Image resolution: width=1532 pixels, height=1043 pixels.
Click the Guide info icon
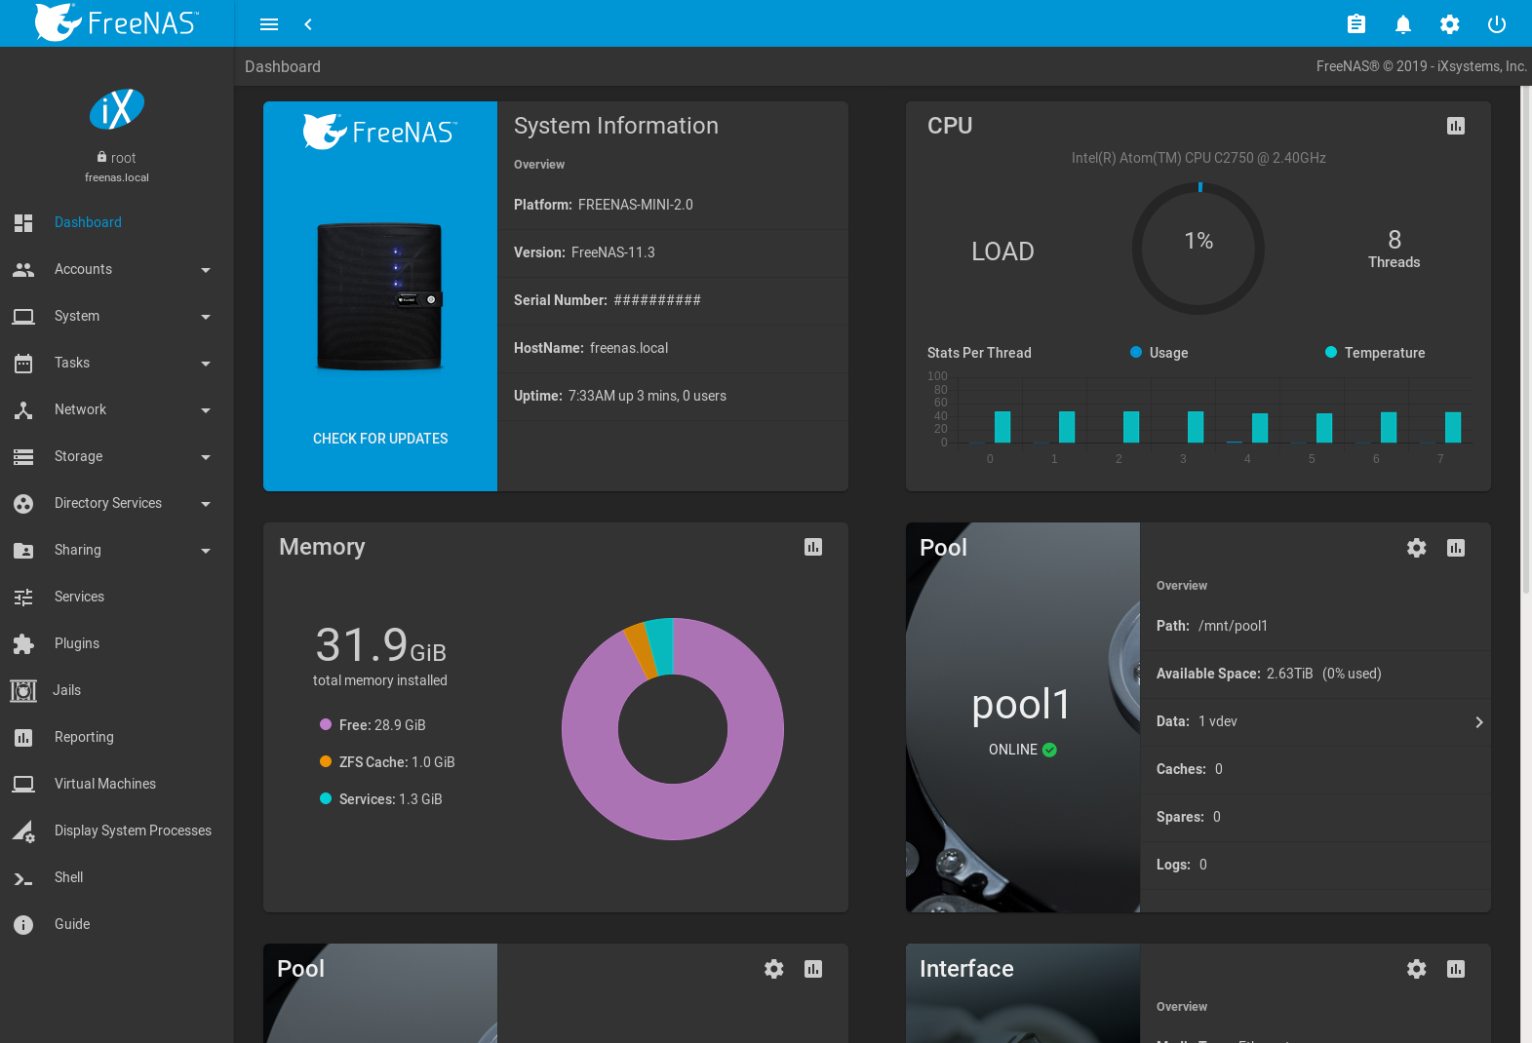pos(23,925)
